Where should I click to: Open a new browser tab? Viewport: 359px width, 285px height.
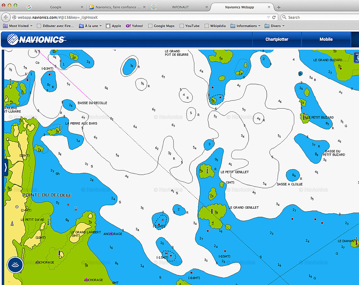point(279,7)
